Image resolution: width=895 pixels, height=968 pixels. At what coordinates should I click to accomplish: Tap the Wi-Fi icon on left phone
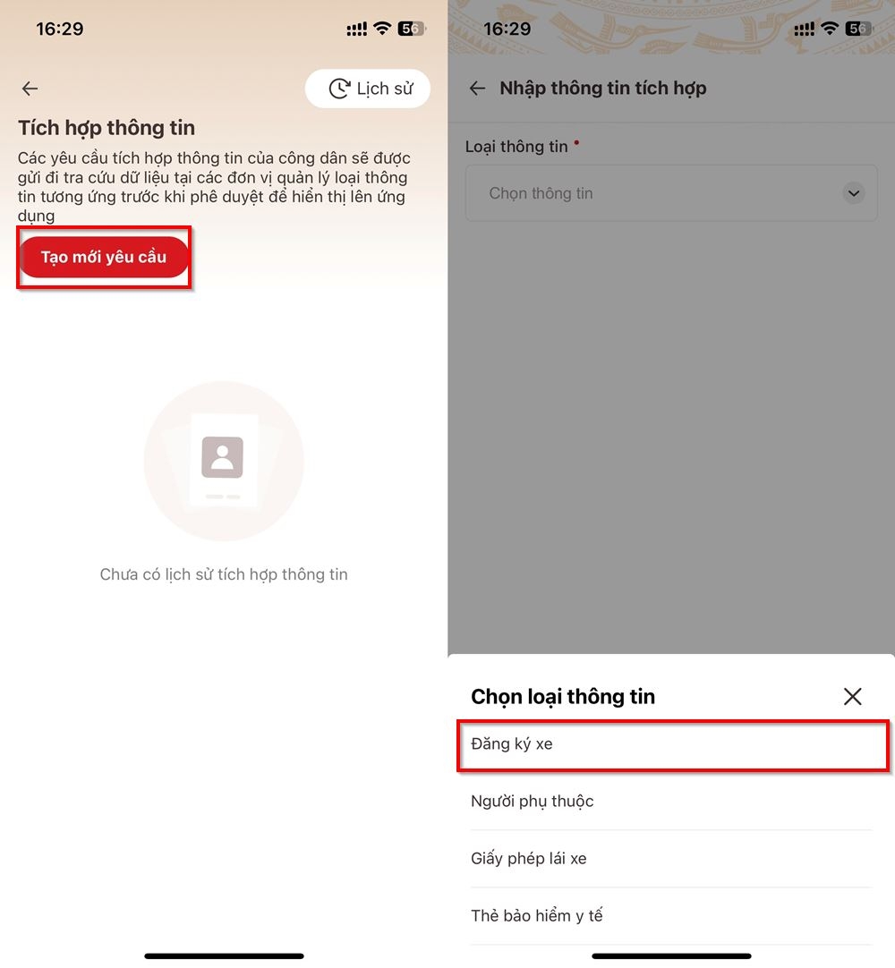(382, 28)
